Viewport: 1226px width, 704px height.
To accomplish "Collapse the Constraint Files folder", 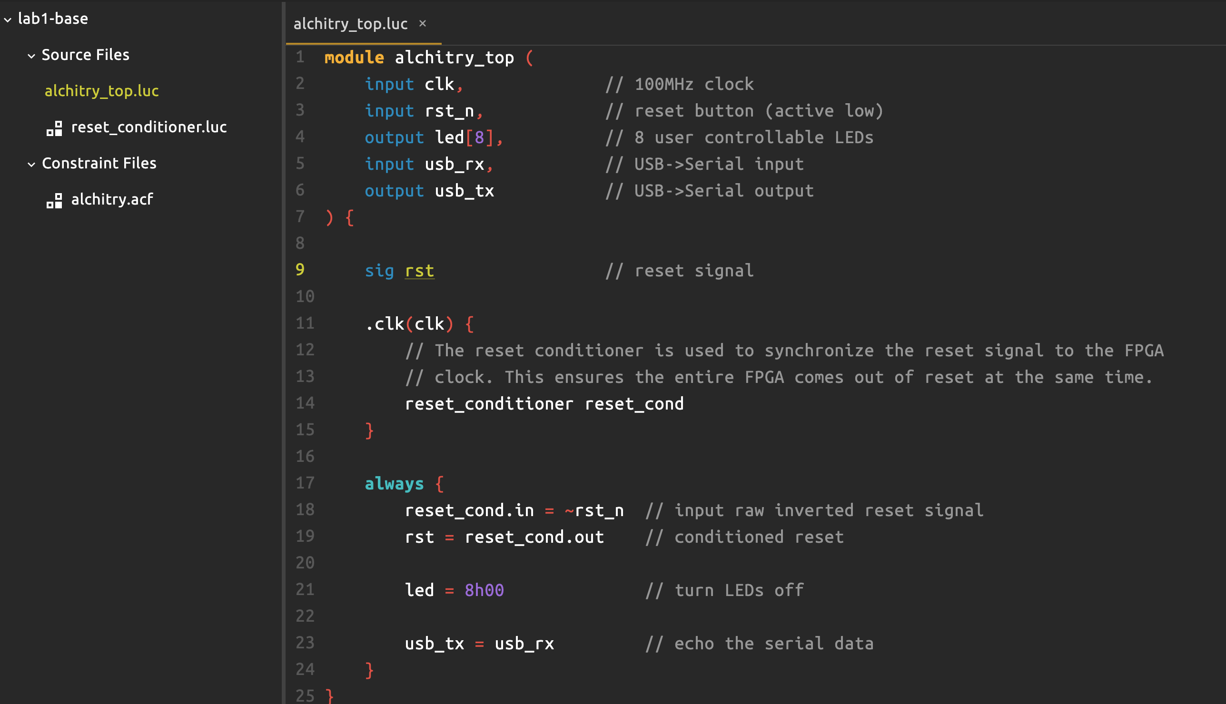I will click(31, 165).
